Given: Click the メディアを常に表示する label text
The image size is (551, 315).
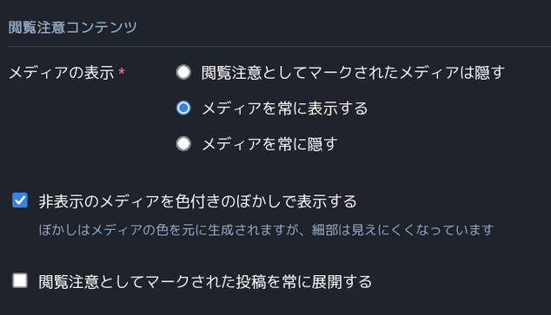Looking at the screenshot, I should pyautogui.click(x=285, y=108).
